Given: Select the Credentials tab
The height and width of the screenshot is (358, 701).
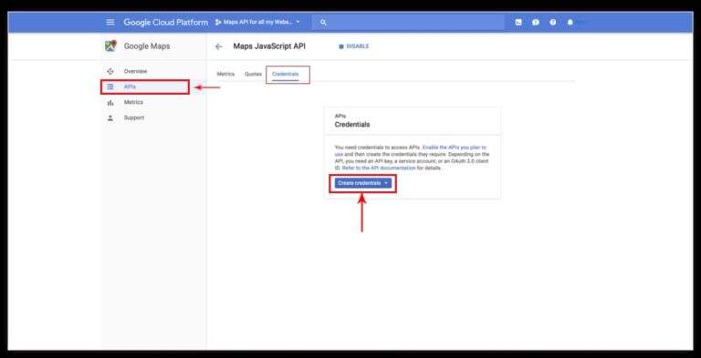Looking at the screenshot, I should (285, 74).
